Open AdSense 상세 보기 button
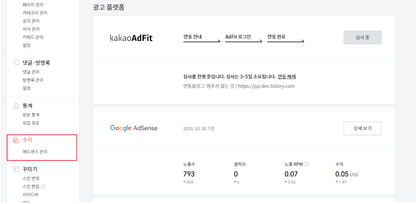416x204 pixels. (x=363, y=128)
